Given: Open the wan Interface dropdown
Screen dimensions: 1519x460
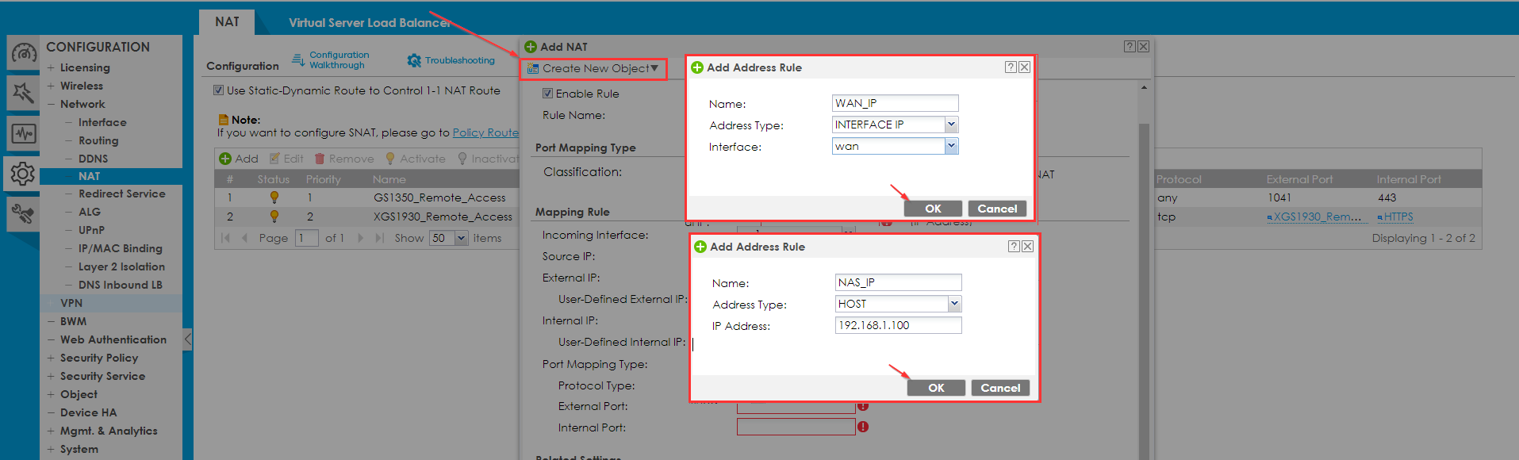Looking at the screenshot, I should coord(951,146).
